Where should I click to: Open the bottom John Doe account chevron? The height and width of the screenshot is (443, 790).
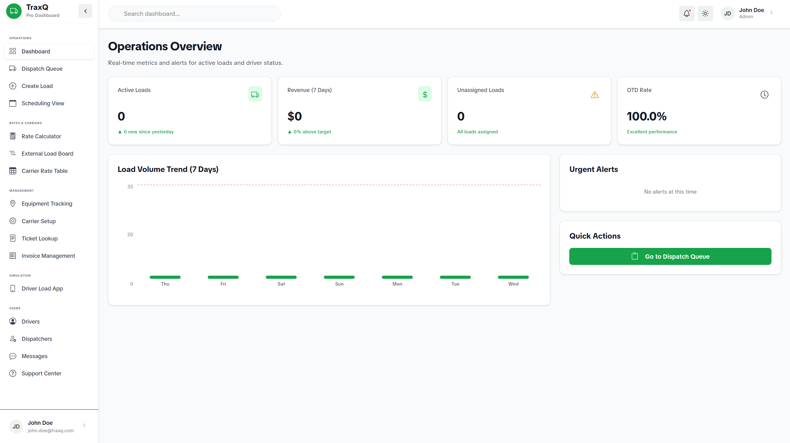click(84, 426)
